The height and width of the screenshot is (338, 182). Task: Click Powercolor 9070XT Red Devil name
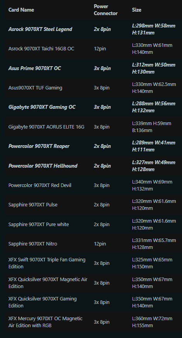(x=40, y=185)
